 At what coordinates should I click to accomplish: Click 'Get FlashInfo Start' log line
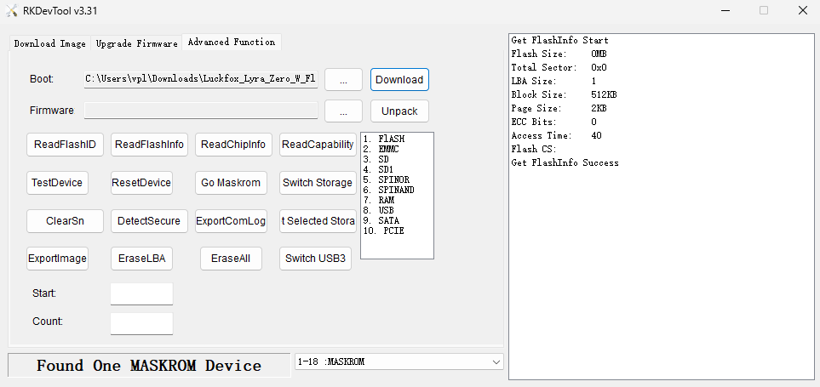pos(559,40)
